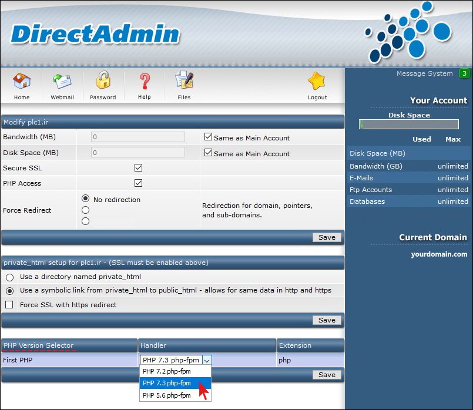Click the Password label in the toolbar
The height and width of the screenshot is (410, 473).
coord(103,98)
